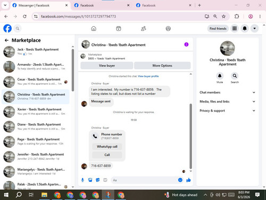Go back in browser history
266x200 pixels.
(x=6, y=17)
